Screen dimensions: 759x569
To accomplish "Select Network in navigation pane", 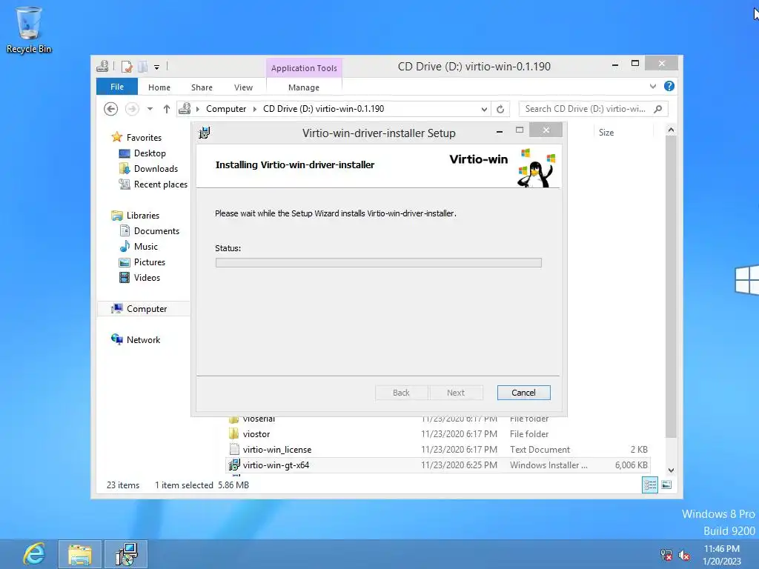I will coord(143,339).
